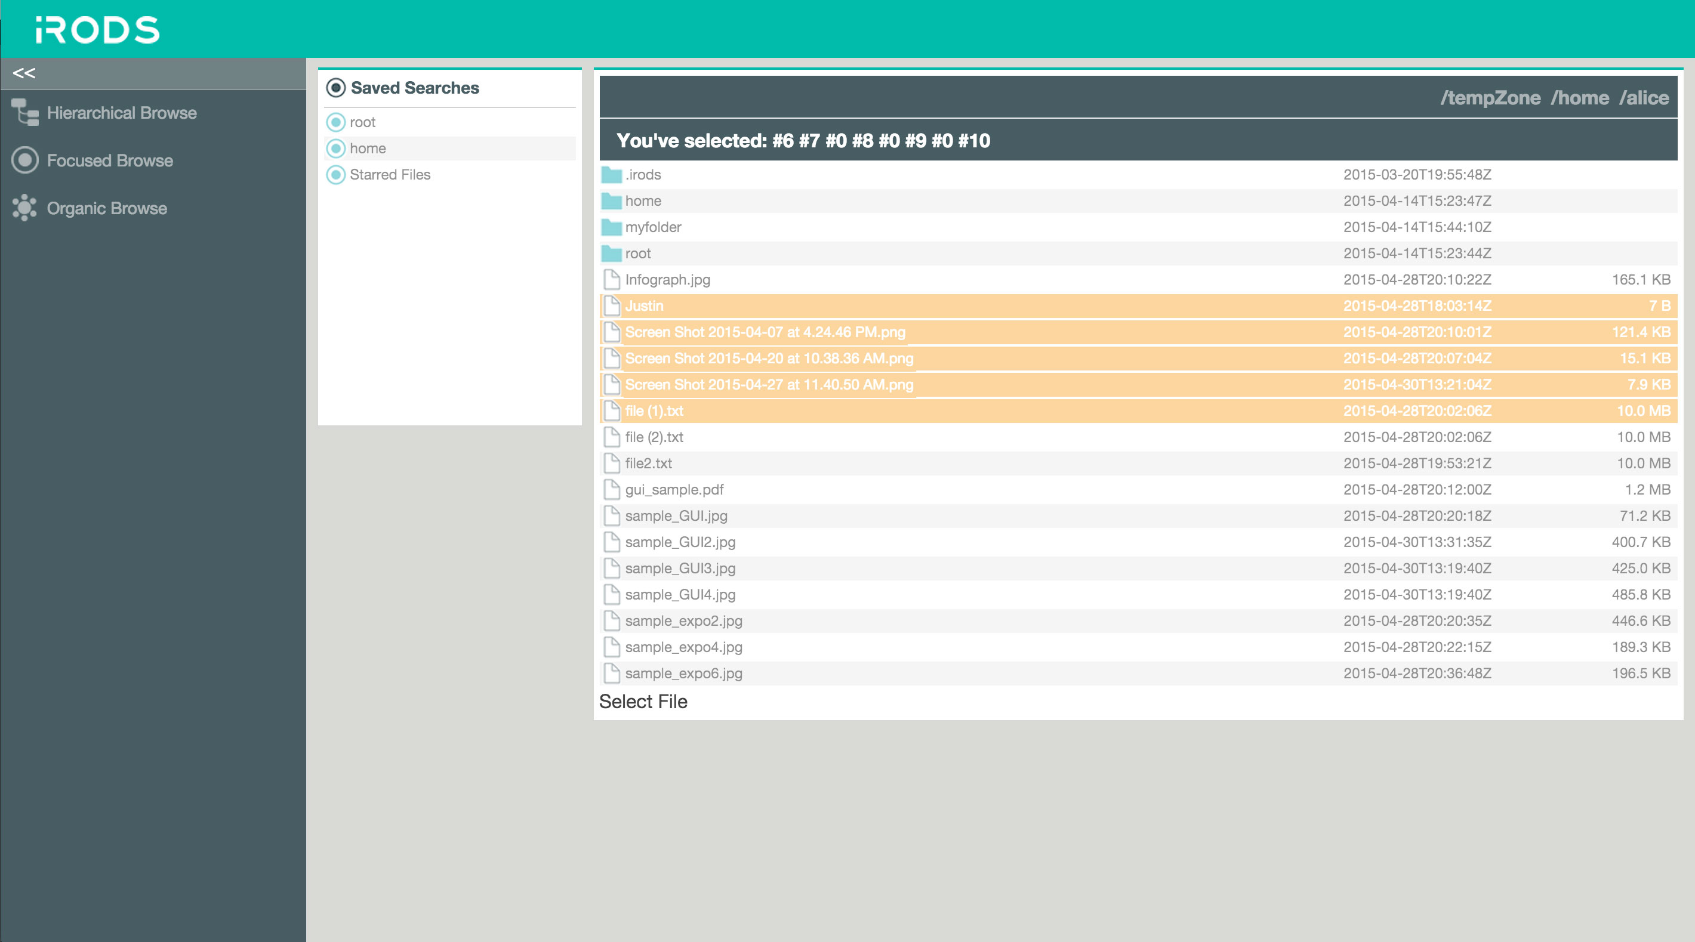Open the 'root' saved search
Screen dimensions: 1695x942
pyautogui.click(x=362, y=122)
